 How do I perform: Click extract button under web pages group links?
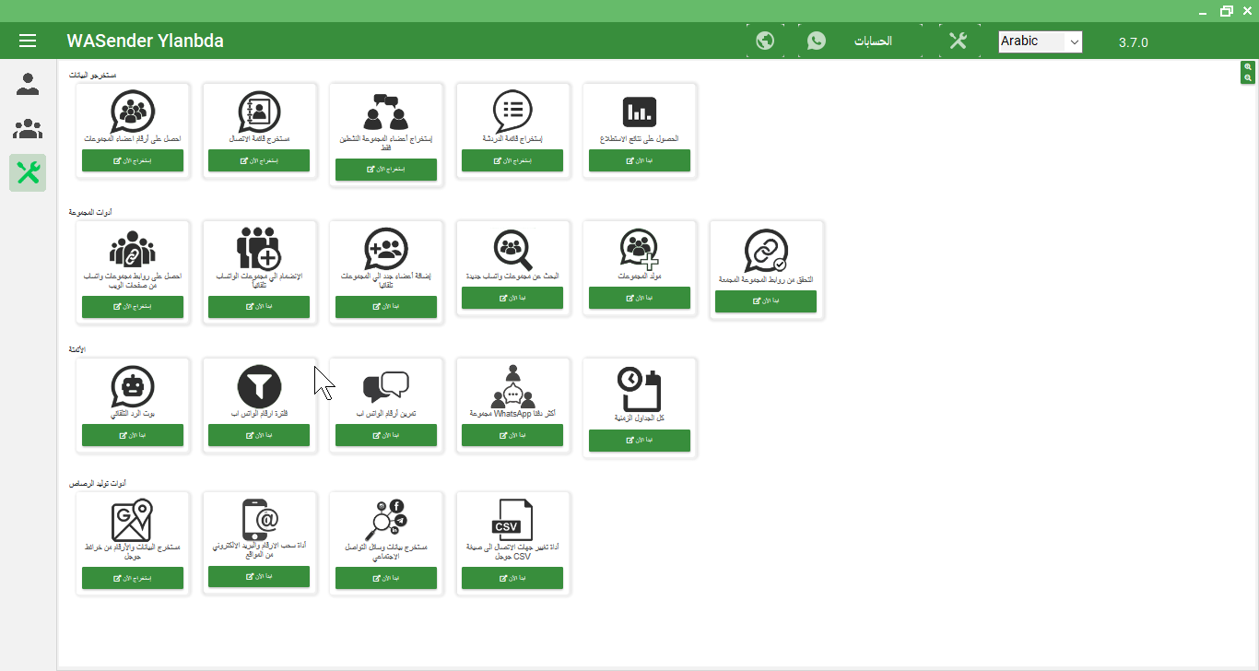pos(133,307)
